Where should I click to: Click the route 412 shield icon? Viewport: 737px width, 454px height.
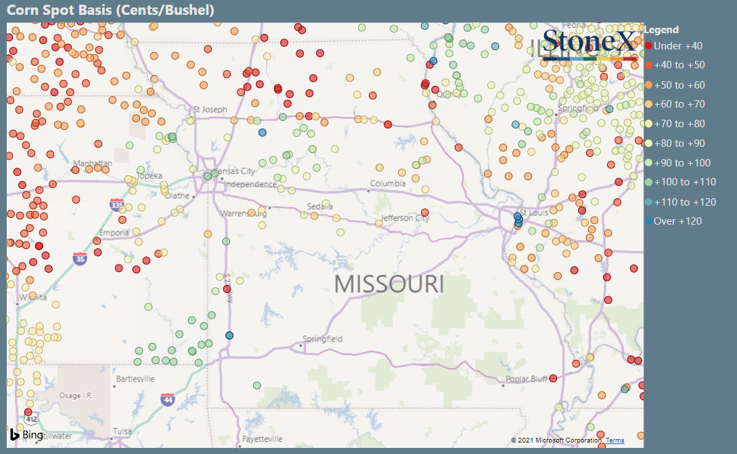tap(32, 419)
